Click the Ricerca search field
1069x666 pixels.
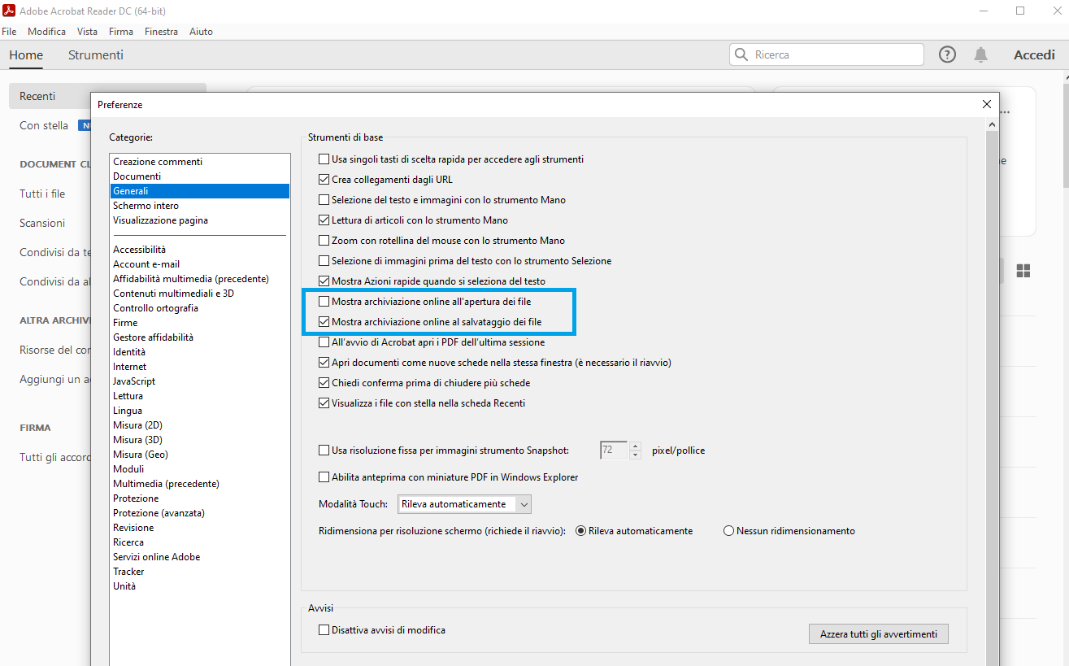tap(827, 54)
